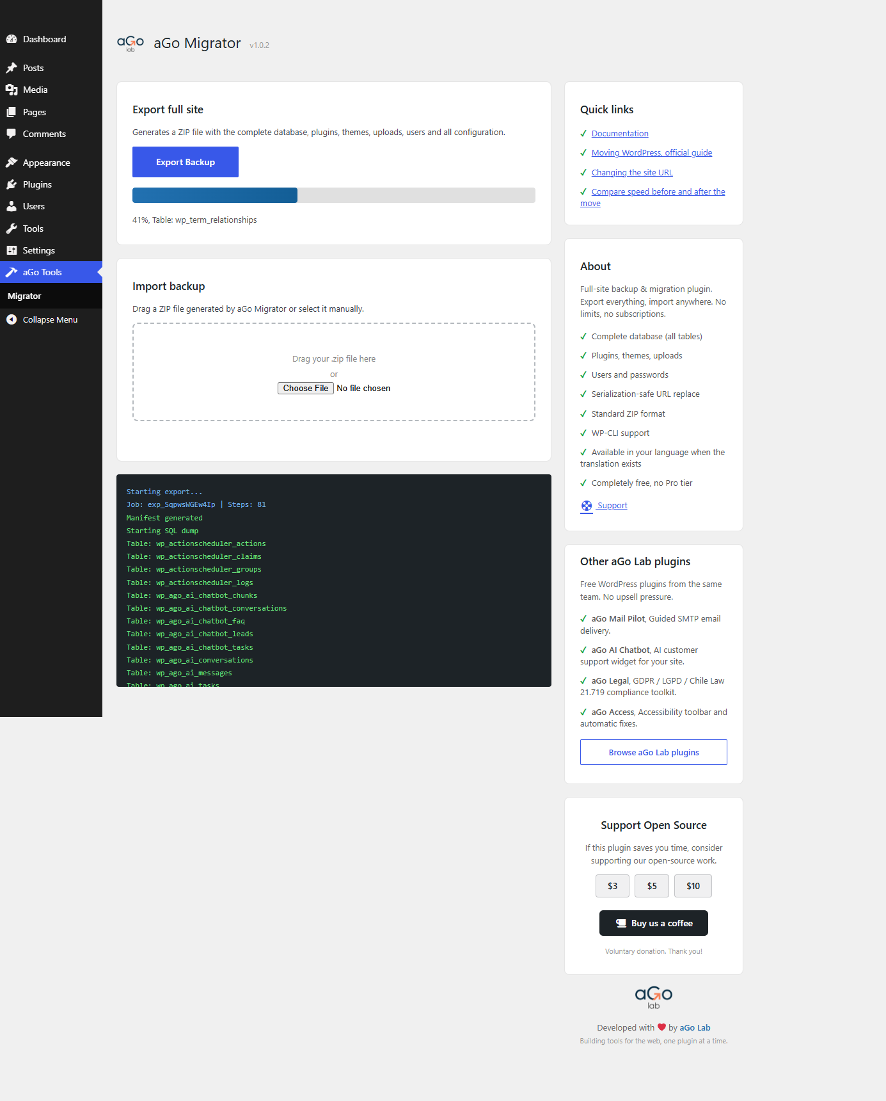The height and width of the screenshot is (1101, 886).
Task: Click the '41%, Table: wp_term_relationships' status text
Action: coord(194,220)
